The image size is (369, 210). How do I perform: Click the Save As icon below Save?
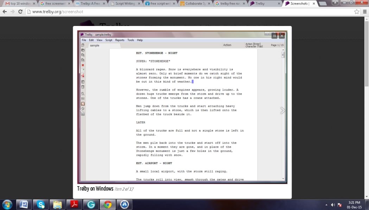click(x=83, y=60)
